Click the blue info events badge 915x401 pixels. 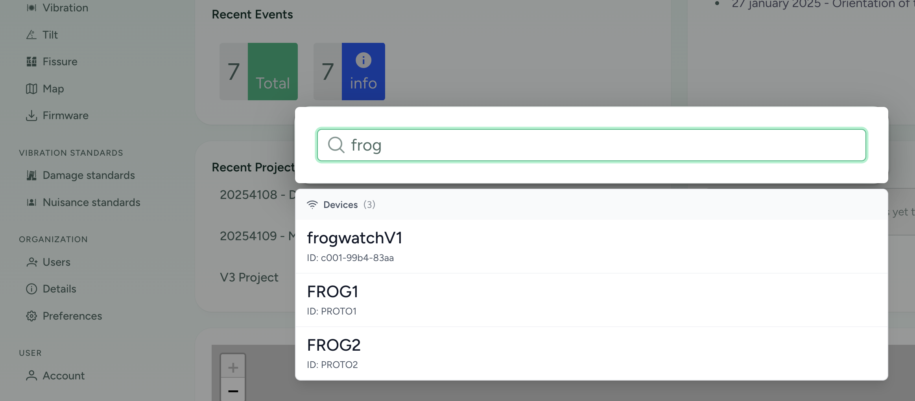coord(362,72)
